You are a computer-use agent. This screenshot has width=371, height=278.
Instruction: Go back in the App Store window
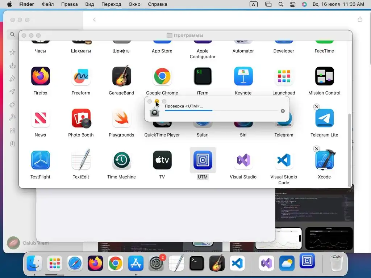(x=94, y=20)
